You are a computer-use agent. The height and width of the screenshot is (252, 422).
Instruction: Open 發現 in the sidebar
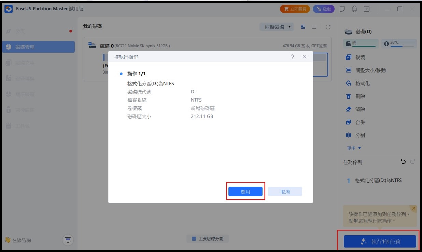click(x=38, y=31)
